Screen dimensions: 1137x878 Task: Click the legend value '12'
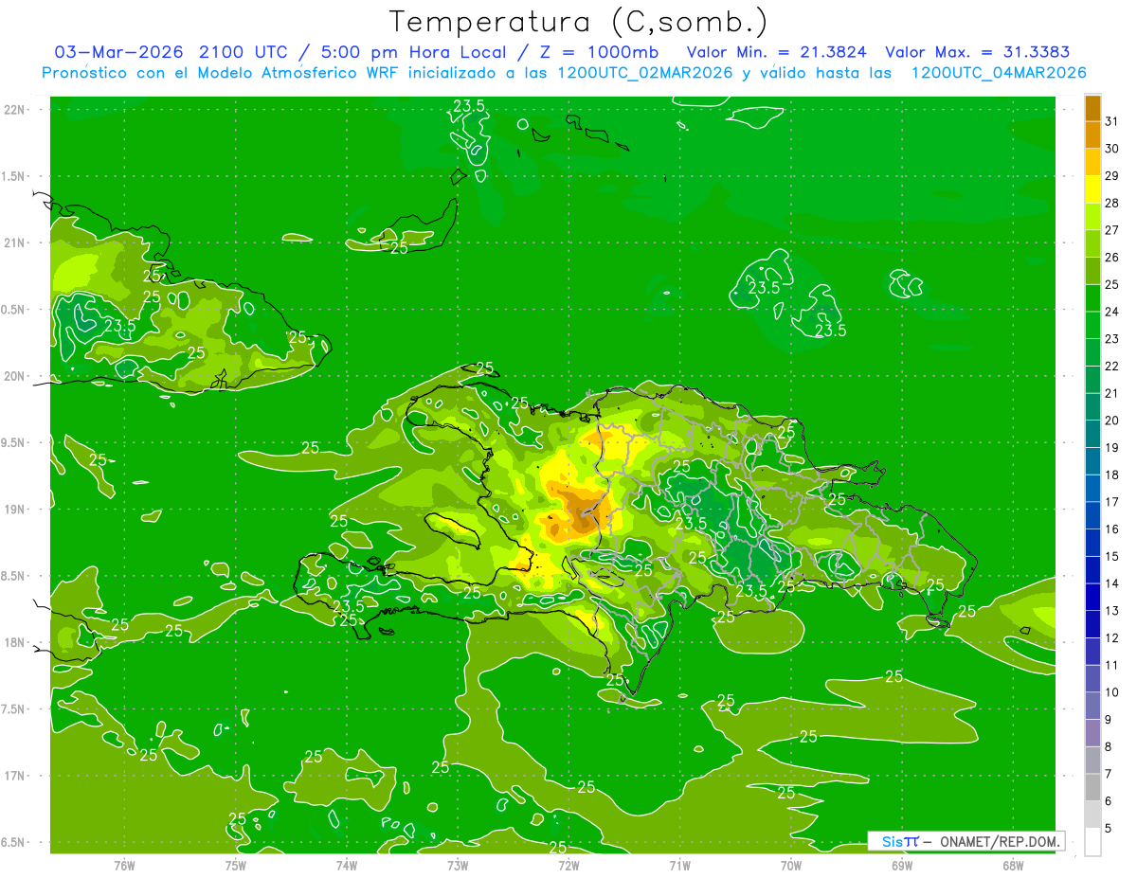click(1112, 638)
